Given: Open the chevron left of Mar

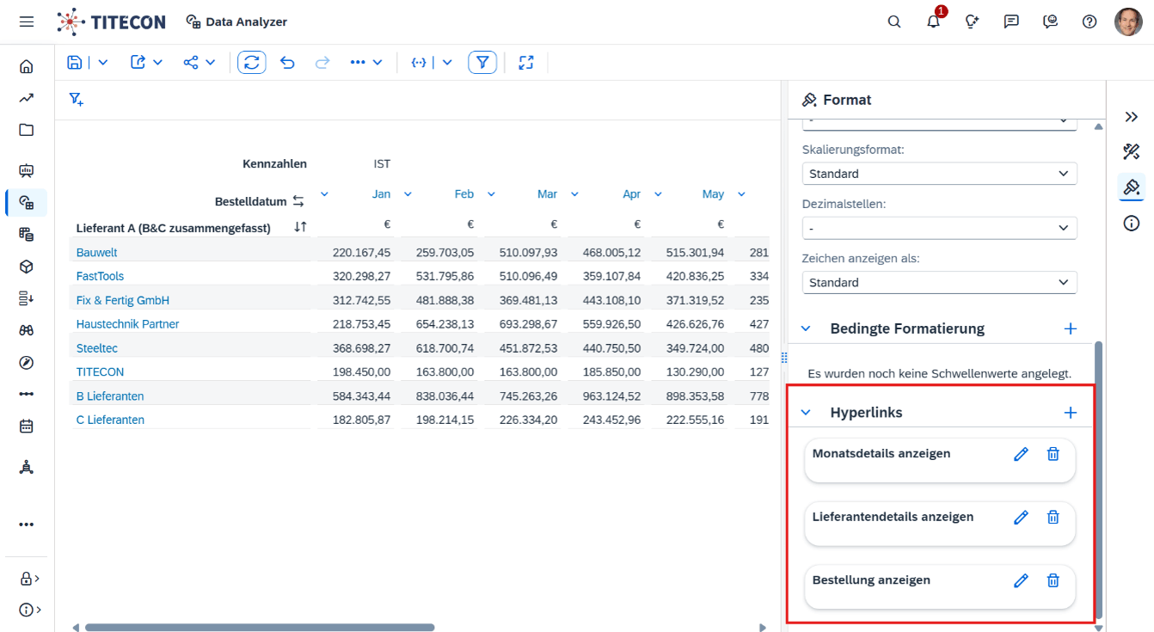Looking at the screenshot, I should point(491,194).
